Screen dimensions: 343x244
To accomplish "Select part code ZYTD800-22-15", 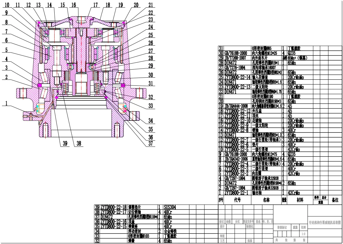I will (113, 226).
